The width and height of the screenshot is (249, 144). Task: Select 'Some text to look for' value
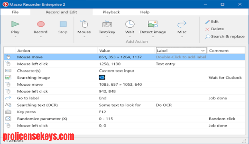click(x=120, y=105)
